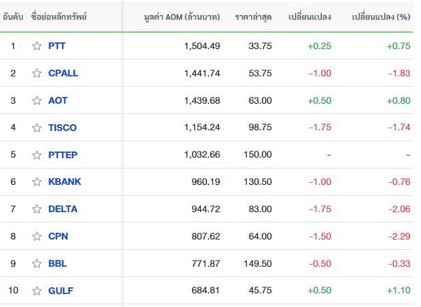The width and height of the screenshot is (421, 307).
Task: Toggle favorite star for PTT
Action: [x=37, y=46]
